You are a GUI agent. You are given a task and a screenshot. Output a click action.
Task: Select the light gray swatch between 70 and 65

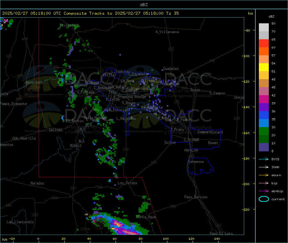tap(264, 35)
